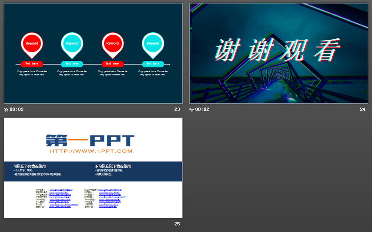Click the 第一PPT logo on slide 25
Image resolution: width=372 pixels, height=232 pixels.
coord(90,139)
